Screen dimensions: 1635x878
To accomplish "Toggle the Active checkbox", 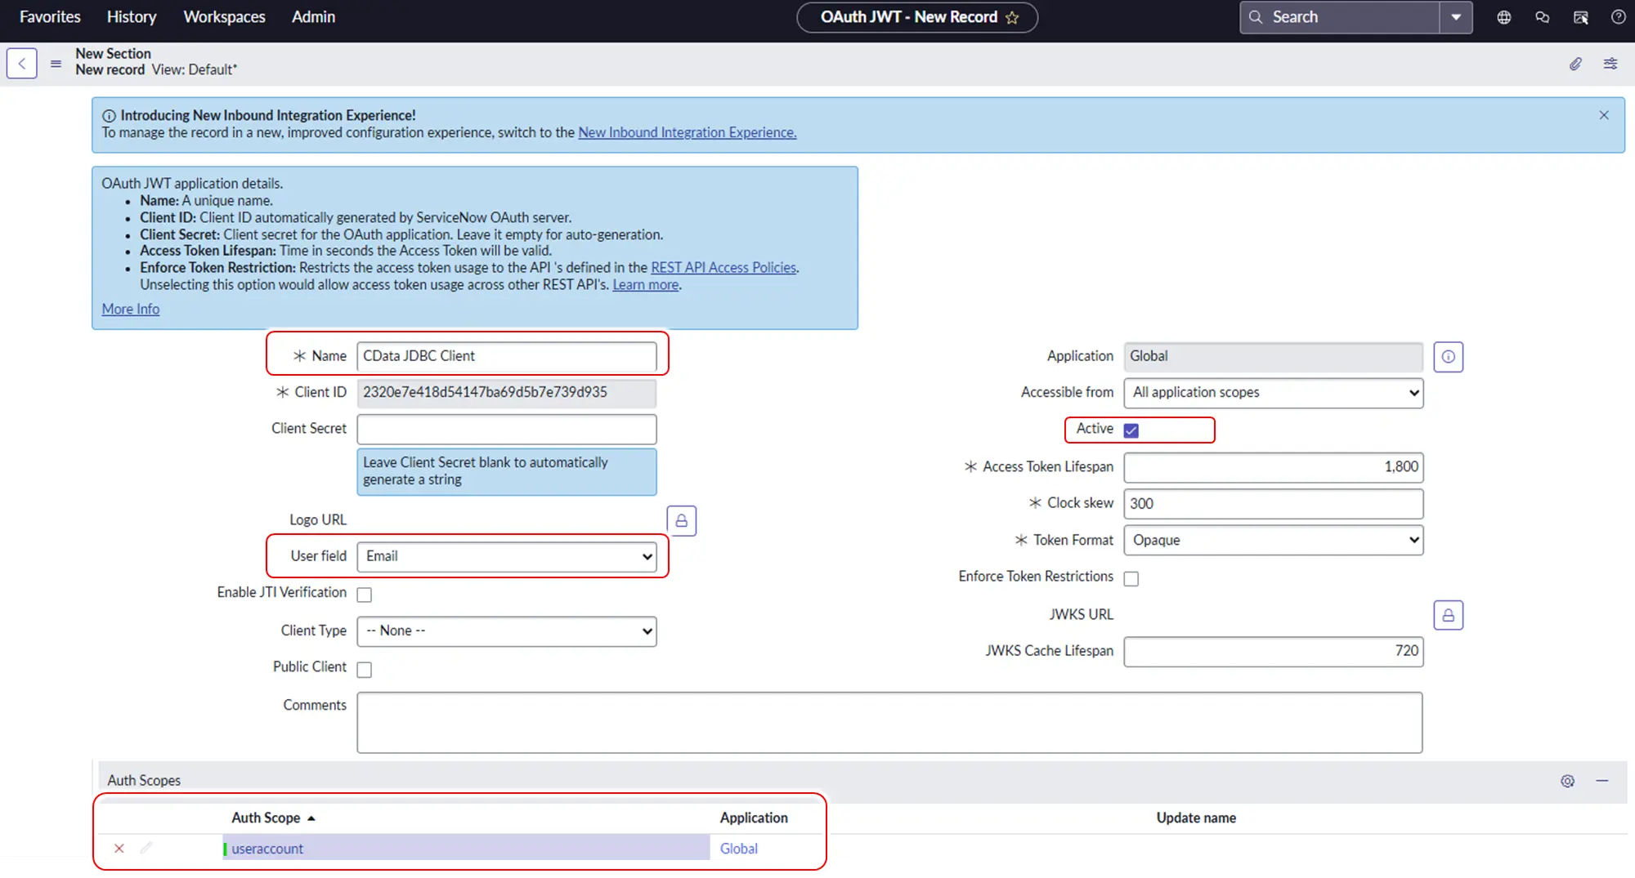I will pos(1131,430).
